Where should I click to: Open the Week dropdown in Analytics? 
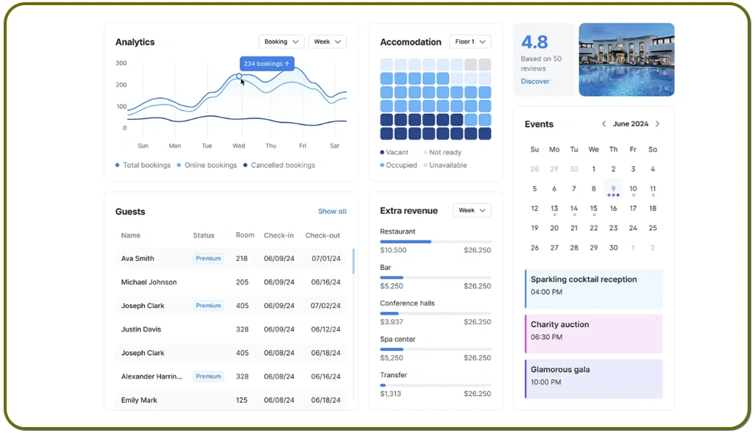coord(327,42)
